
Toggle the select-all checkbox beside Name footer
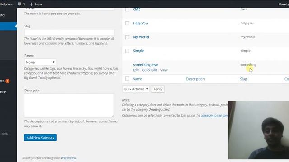[127, 79]
